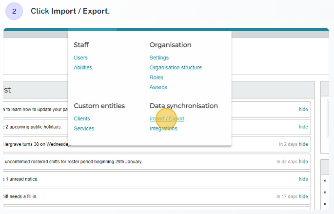Image resolution: width=334 pixels, height=214 pixels.
Task: Click the '2 upcoming public holidays' text
Action: (x=34, y=127)
